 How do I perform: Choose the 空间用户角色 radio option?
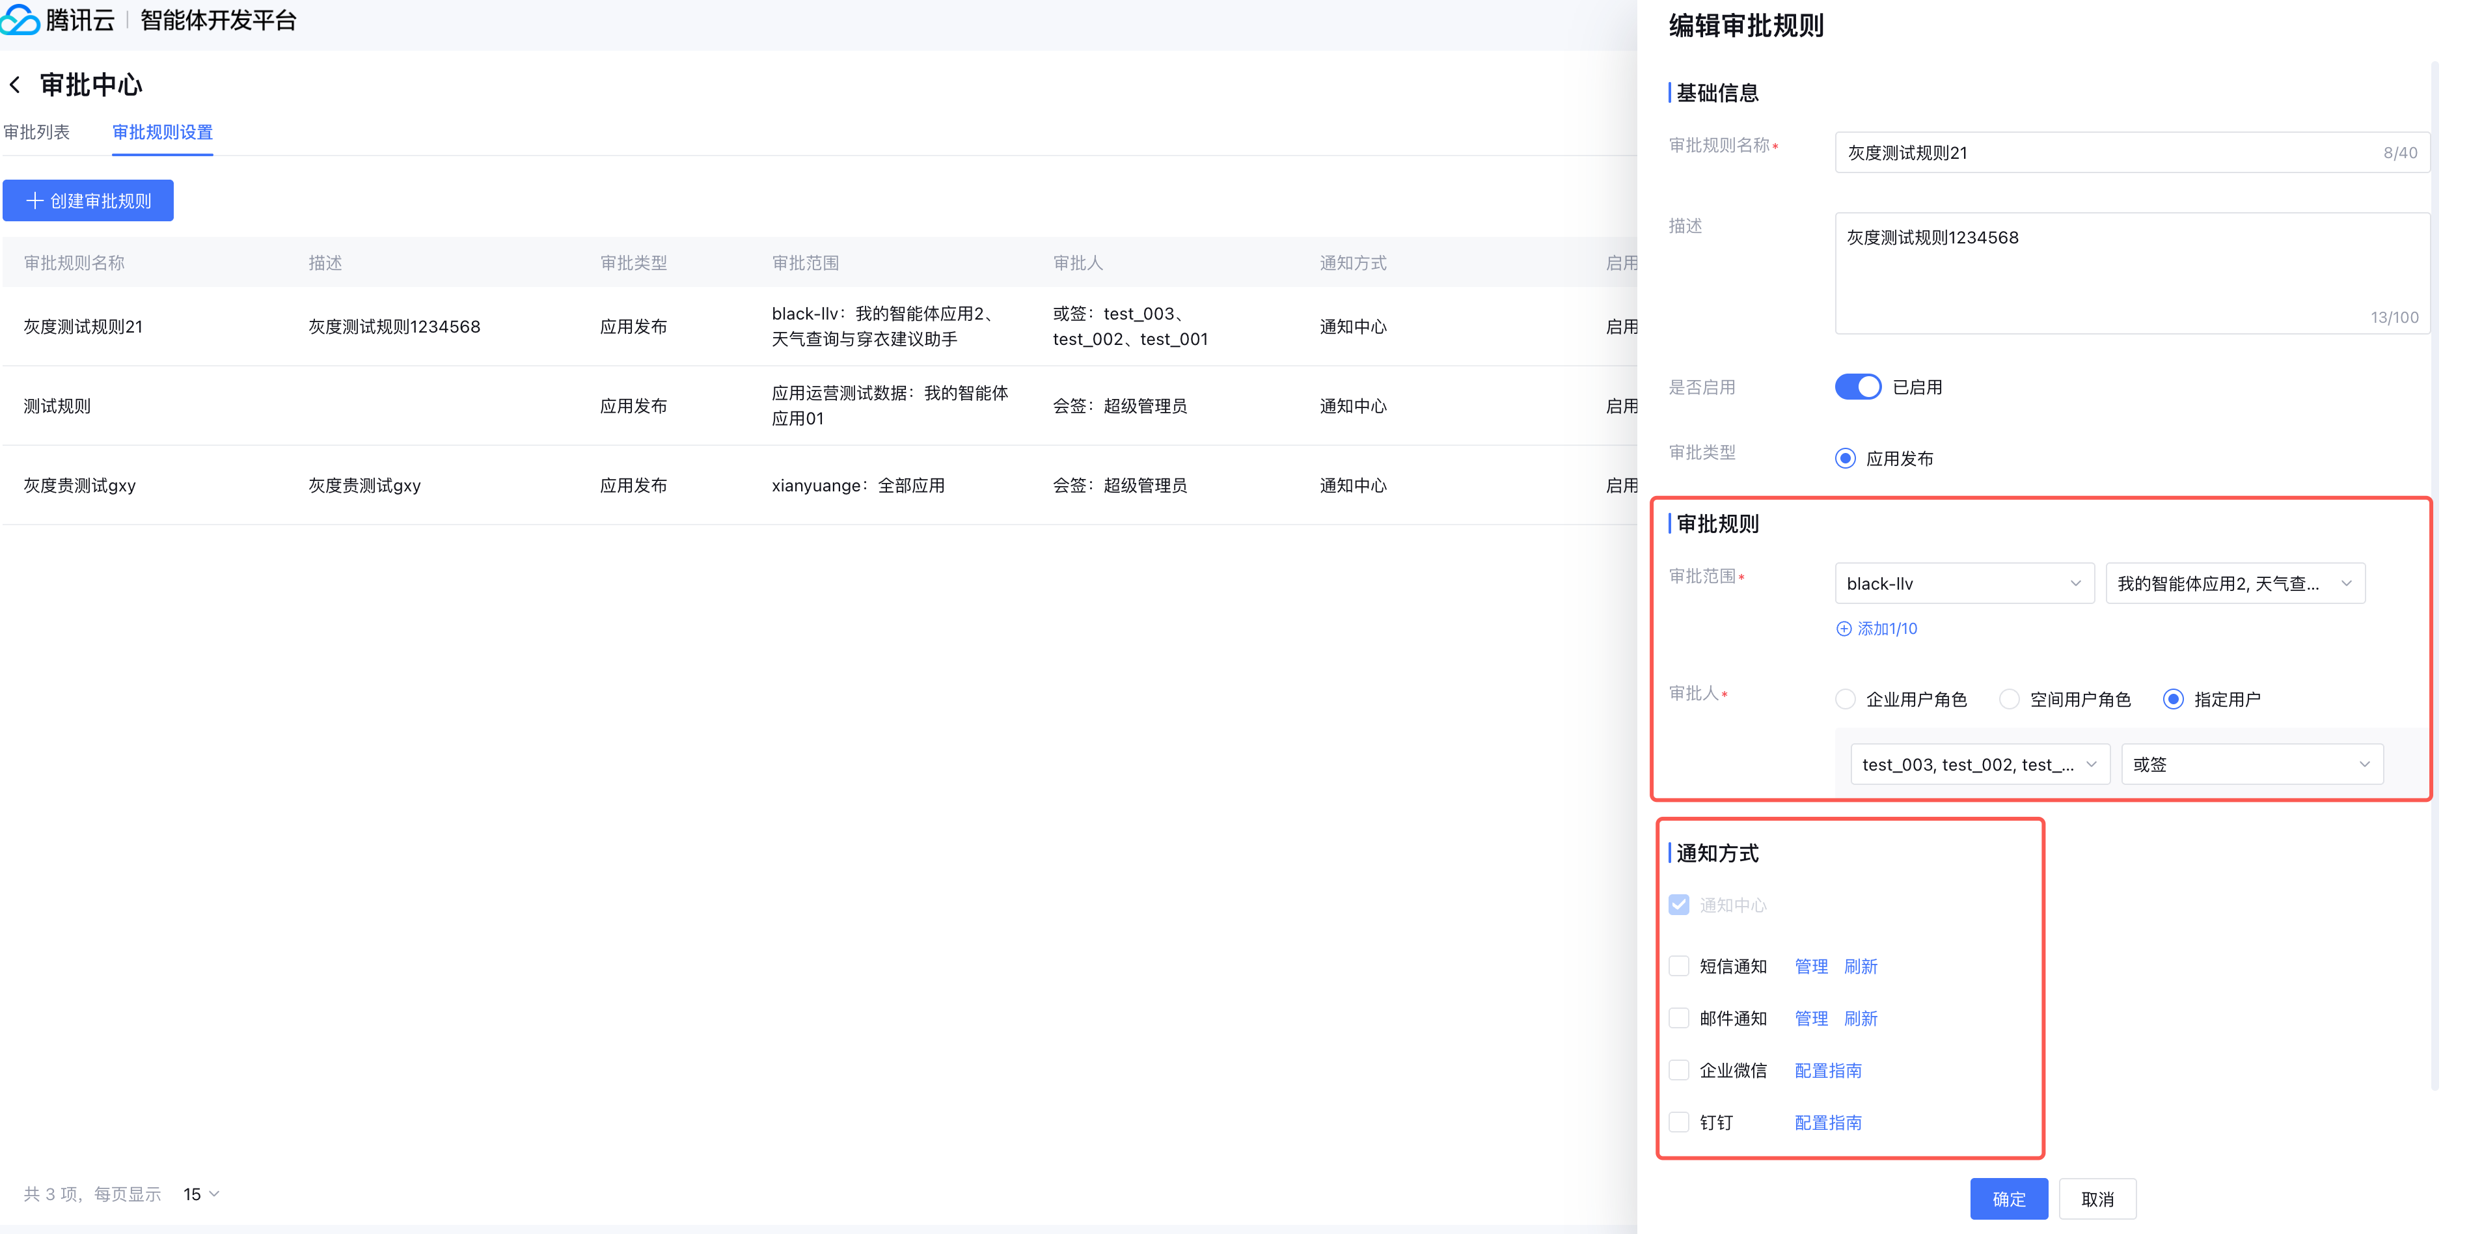tap(2009, 699)
